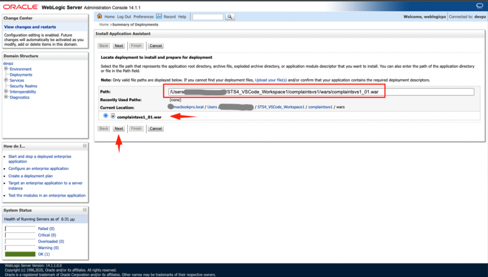Image resolution: width=488 pixels, height=277 pixels.
Task: Open Environment in Domain Structure
Action: coord(20,69)
